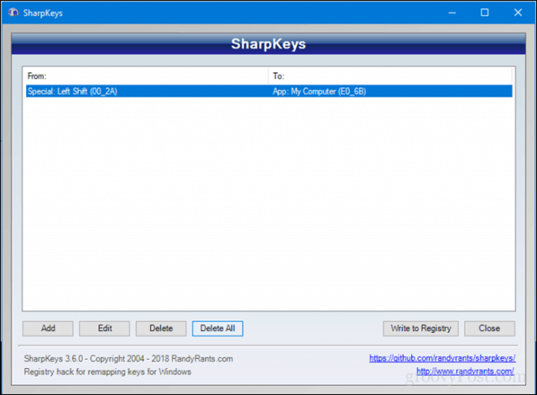Edit the selected key mapping
Image resolution: width=537 pixels, height=395 pixels.
[x=104, y=328]
